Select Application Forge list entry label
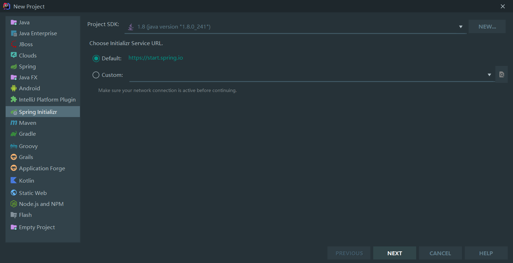Screen dimensions: 513x263 point(42,169)
